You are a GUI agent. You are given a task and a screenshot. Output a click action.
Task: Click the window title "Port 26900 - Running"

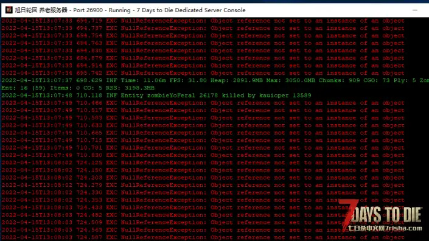tap(102, 10)
